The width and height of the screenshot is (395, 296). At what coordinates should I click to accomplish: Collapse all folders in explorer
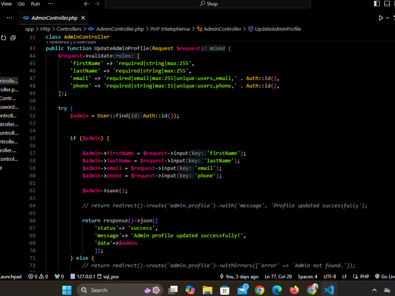point(13,38)
